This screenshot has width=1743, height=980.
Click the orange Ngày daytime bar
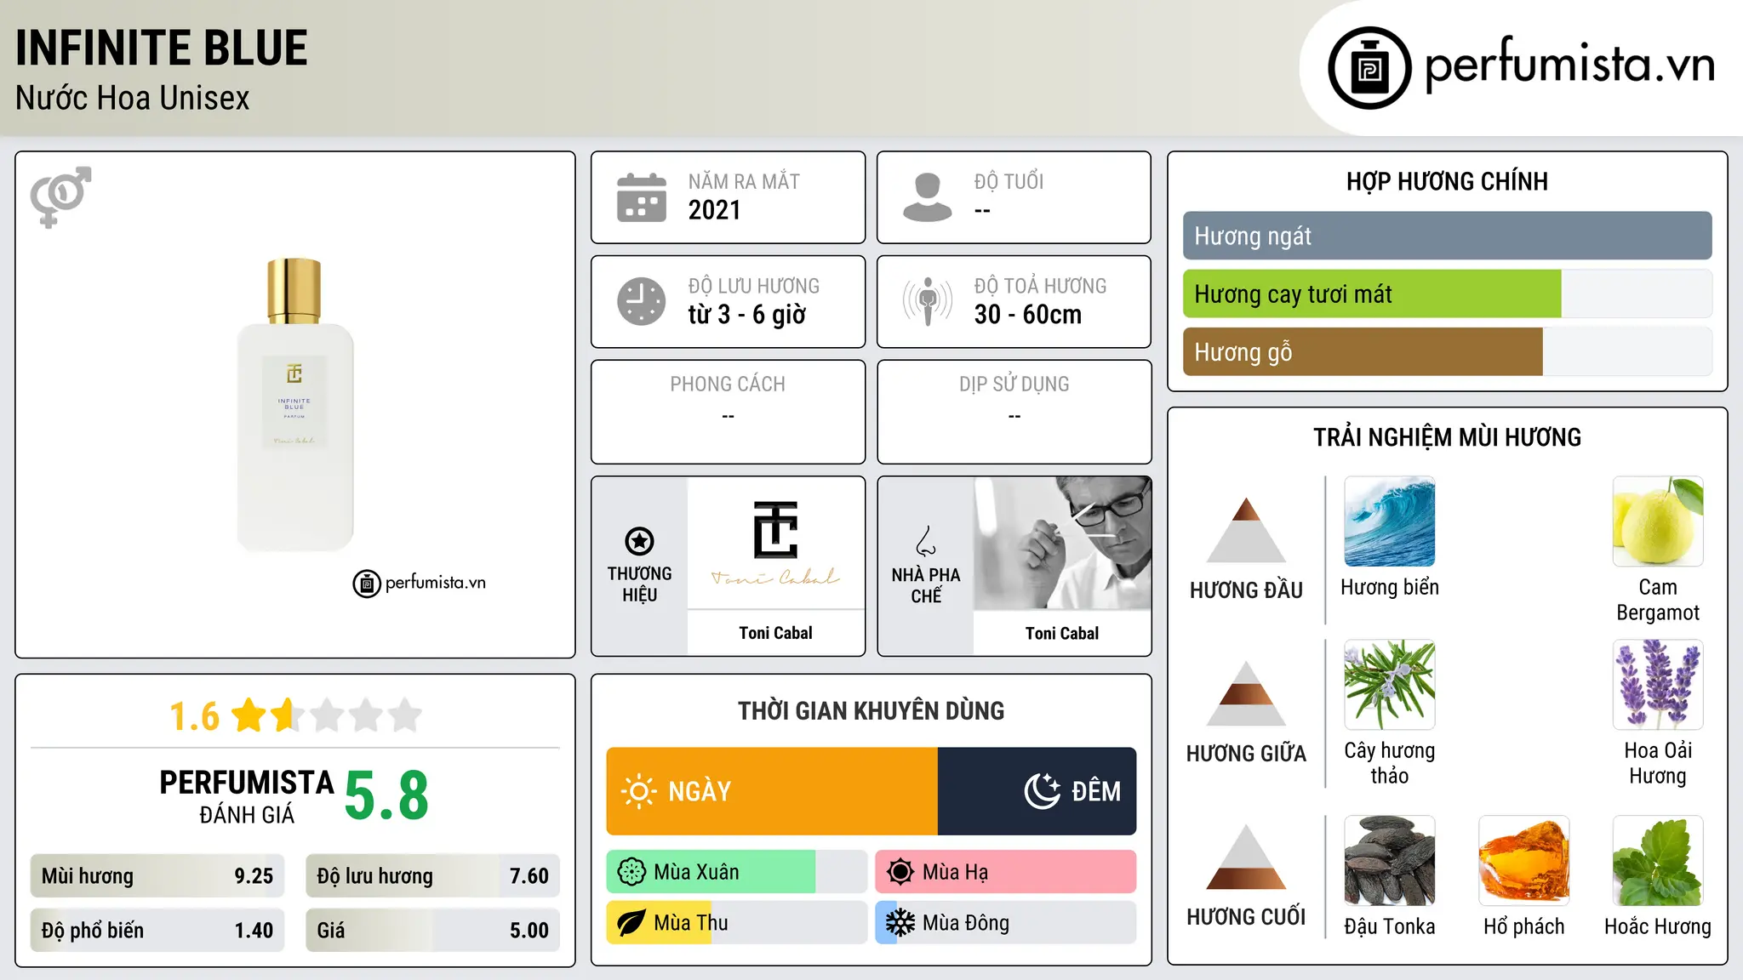click(772, 791)
